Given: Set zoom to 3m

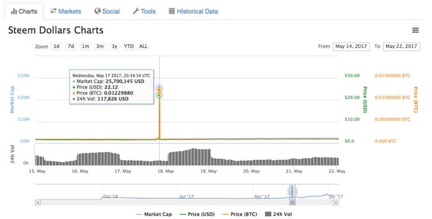Looking at the screenshot, I should point(100,46).
